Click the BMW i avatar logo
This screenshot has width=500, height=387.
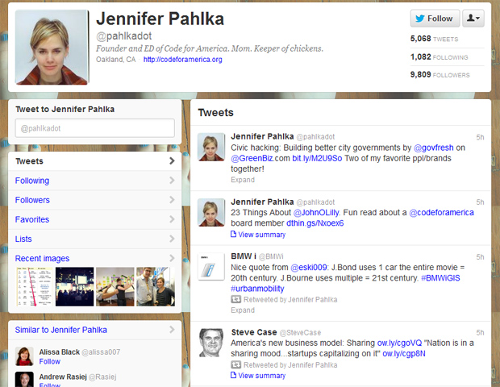click(x=211, y=265)
